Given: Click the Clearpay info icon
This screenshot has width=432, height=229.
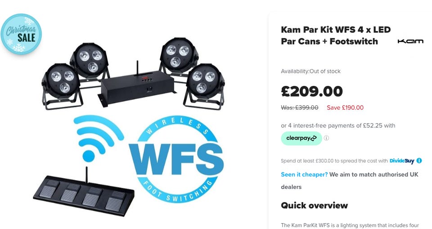Looking at the screenshot, I should click(326, 138).
